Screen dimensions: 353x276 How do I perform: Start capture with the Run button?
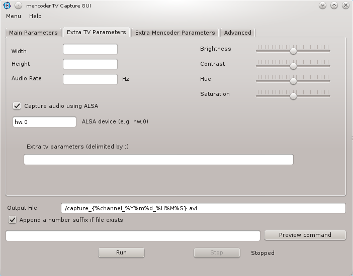(x=121, y=252)
